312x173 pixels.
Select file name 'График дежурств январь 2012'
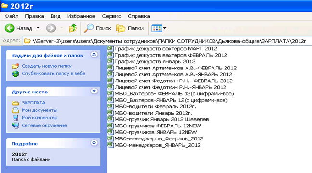coord(155,61)
